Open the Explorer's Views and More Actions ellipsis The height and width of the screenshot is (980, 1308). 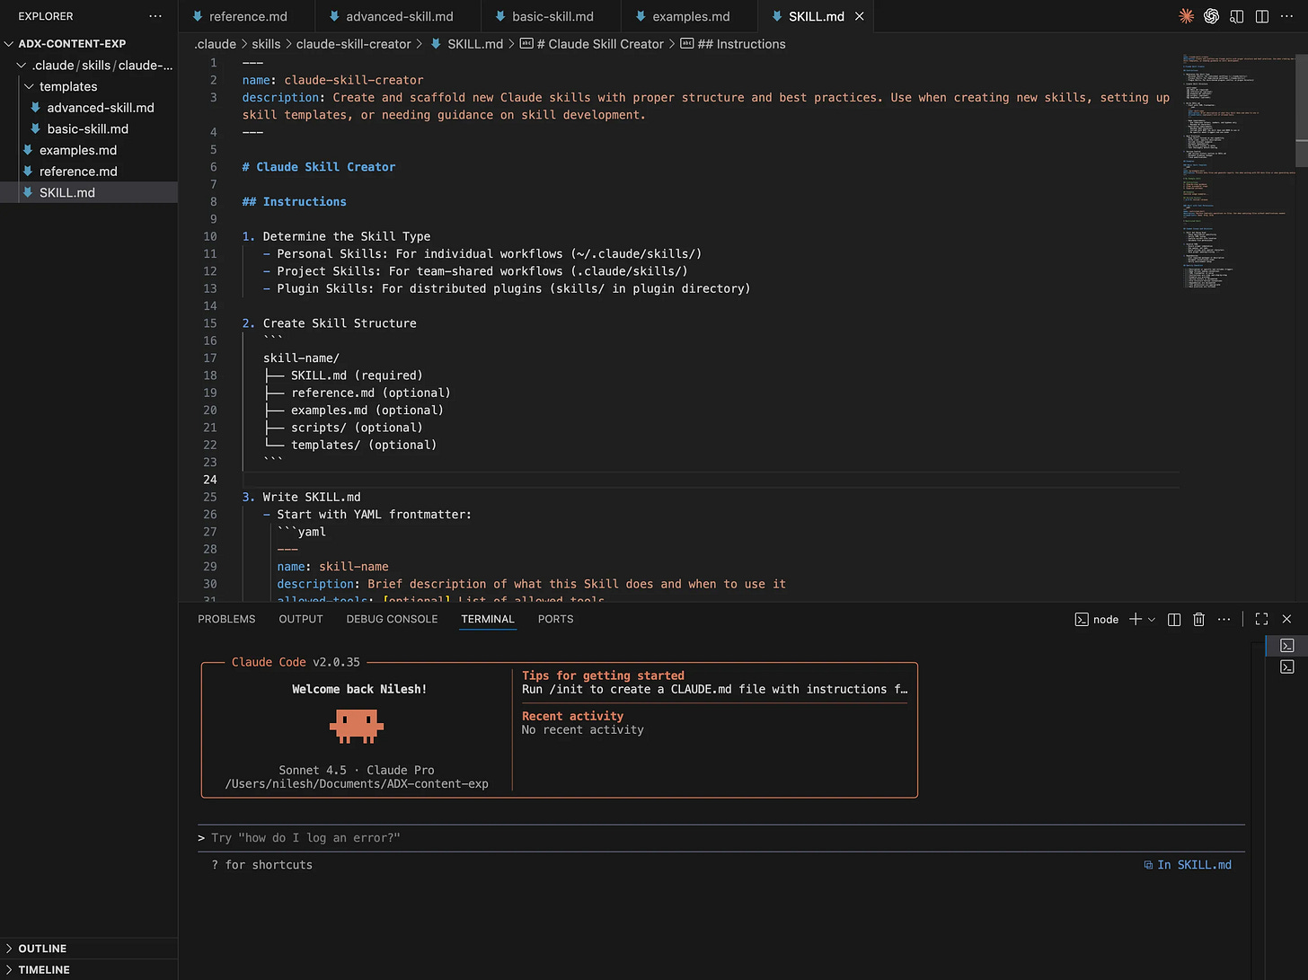155,16
